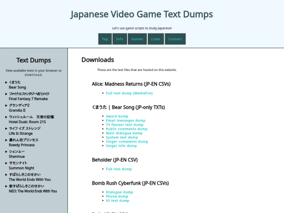Screen dimensions: 284x213
Task: Open the Singer info dump link
Action: [121, 146]
